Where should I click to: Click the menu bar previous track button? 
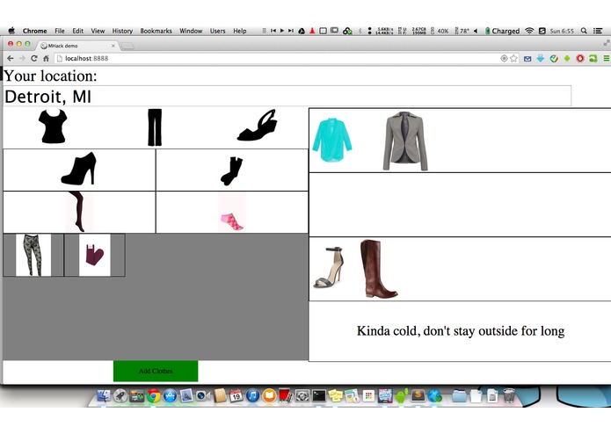(x=273, y=31)
